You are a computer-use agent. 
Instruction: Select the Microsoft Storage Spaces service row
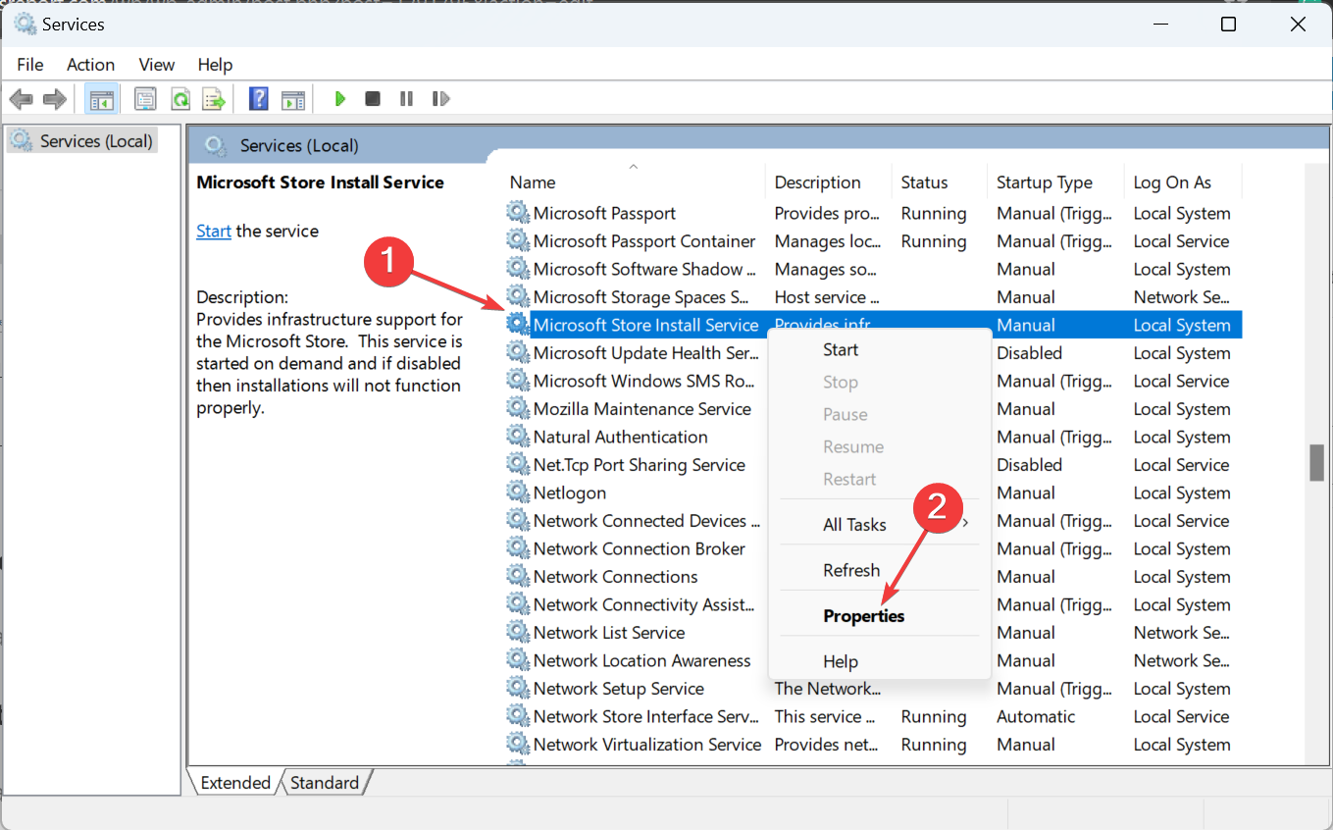(873, 296)
